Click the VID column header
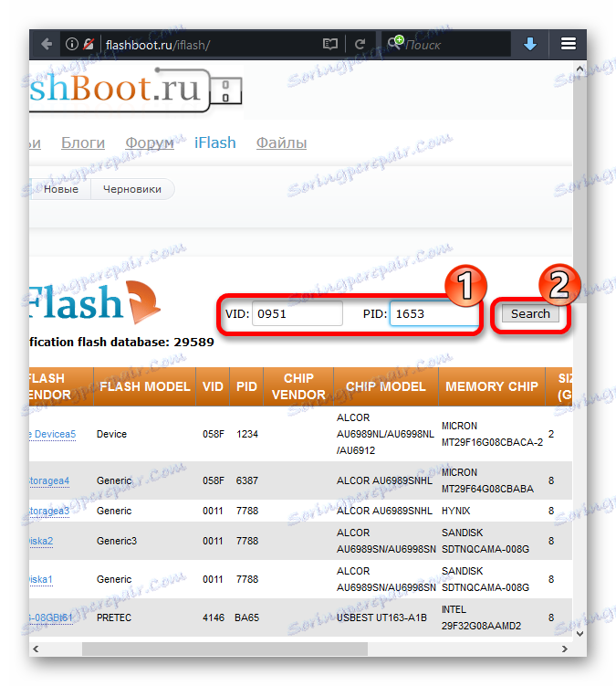This screenshot has height=686, width=616. [213, 386]
